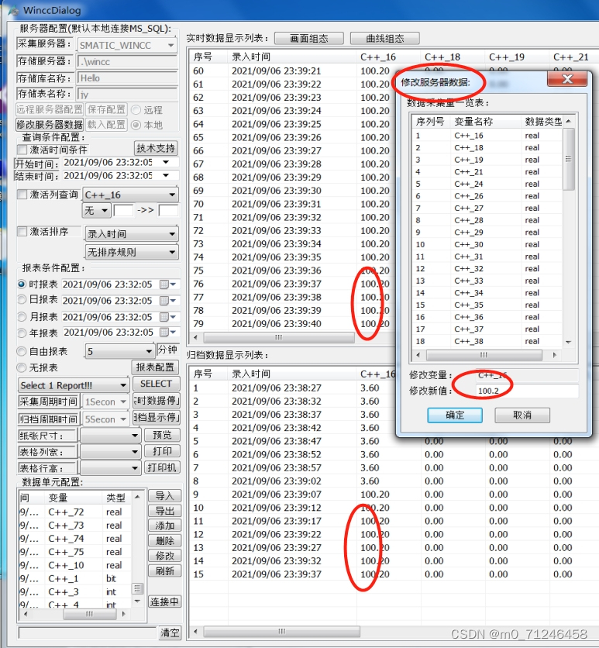Select the 月报表 radio button
The height and width of the screenshot is (648, 599).
[22, 316]
